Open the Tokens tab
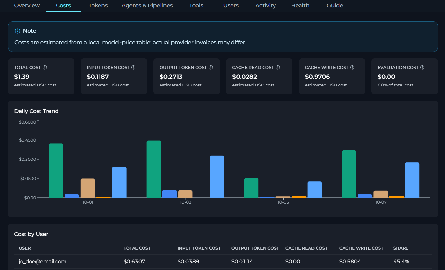 [98, 6]
